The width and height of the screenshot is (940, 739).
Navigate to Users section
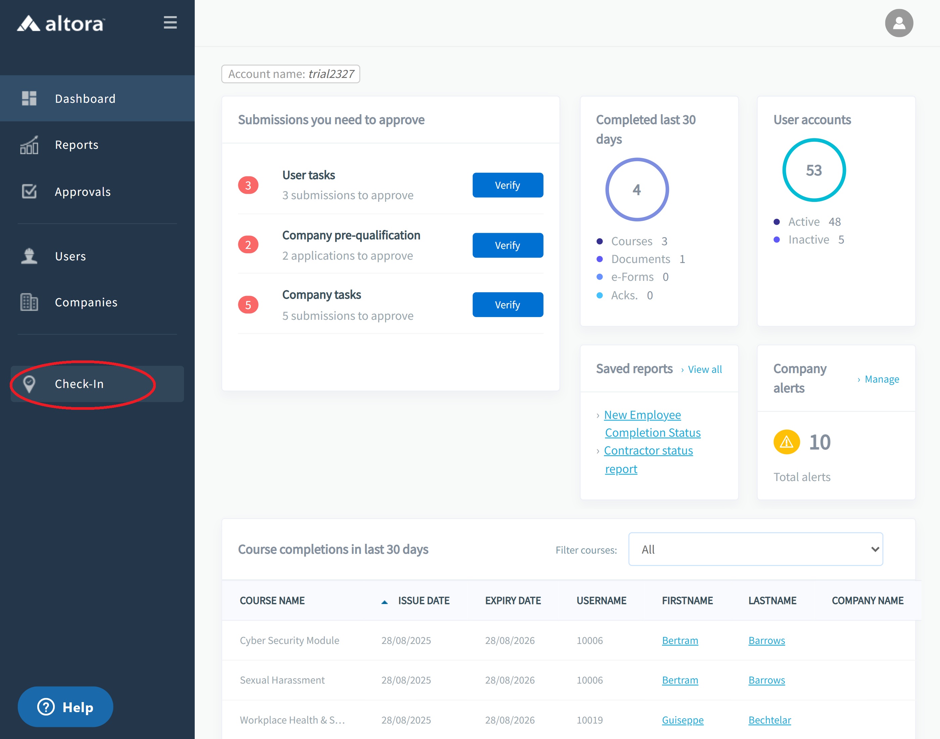point(97,256)
